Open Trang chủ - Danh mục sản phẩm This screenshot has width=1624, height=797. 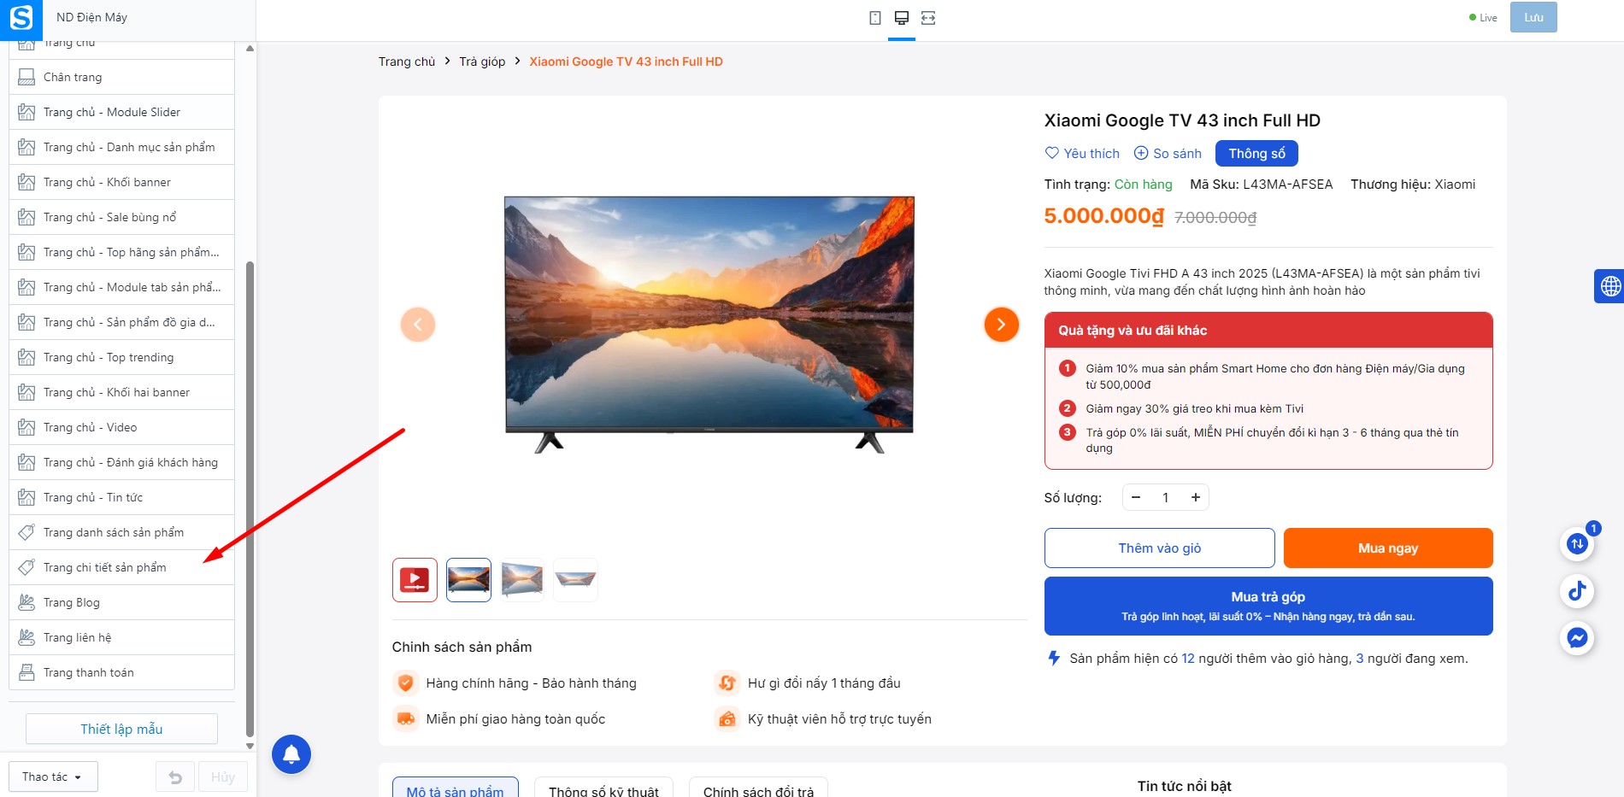pyautogui.click(x=121, y=147)
